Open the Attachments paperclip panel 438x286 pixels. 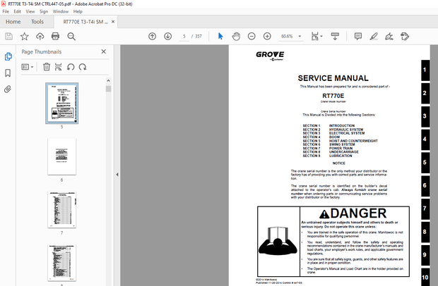(8, 89)
